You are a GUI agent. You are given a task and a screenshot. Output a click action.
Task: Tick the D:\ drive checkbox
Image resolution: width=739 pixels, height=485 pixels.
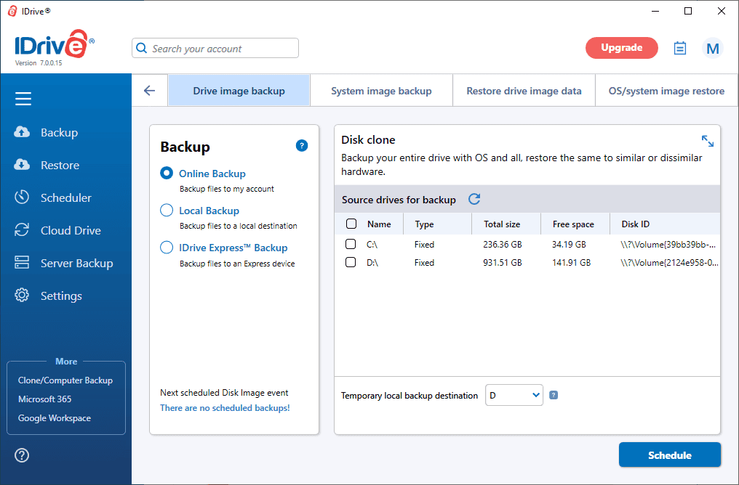pyautogui.click(x=351, y=262)
